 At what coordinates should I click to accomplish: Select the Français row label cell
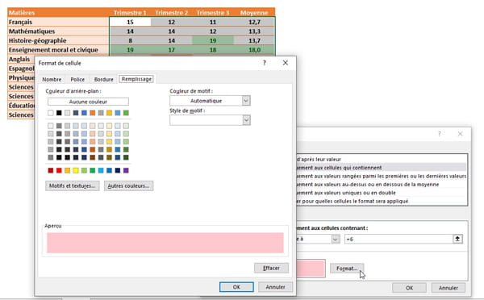tap(58, 22)
